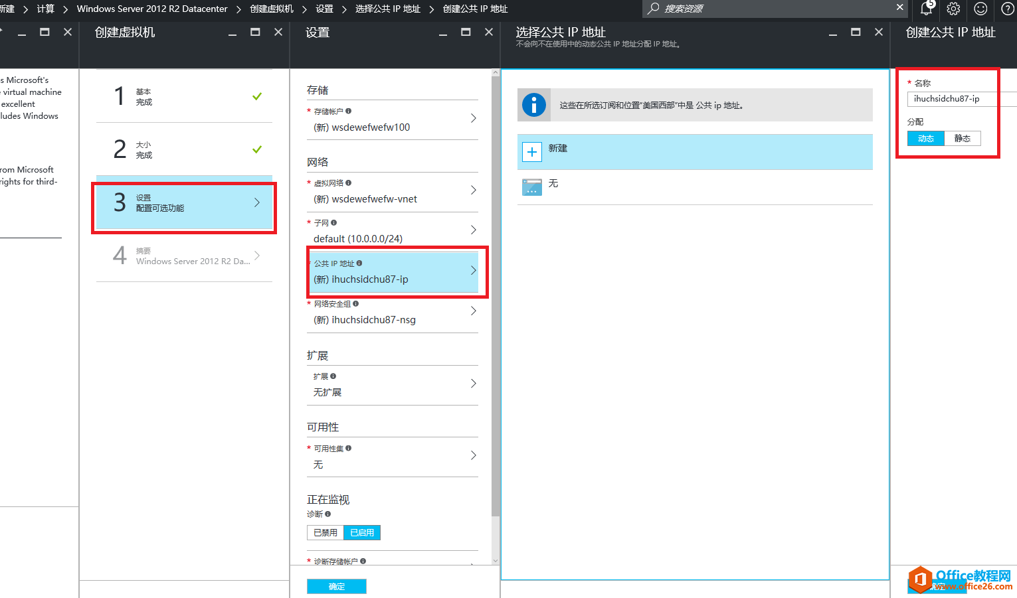Open 扩展 无扩展 setting
Screen dimensions: 1017x598
click(393, 385)
